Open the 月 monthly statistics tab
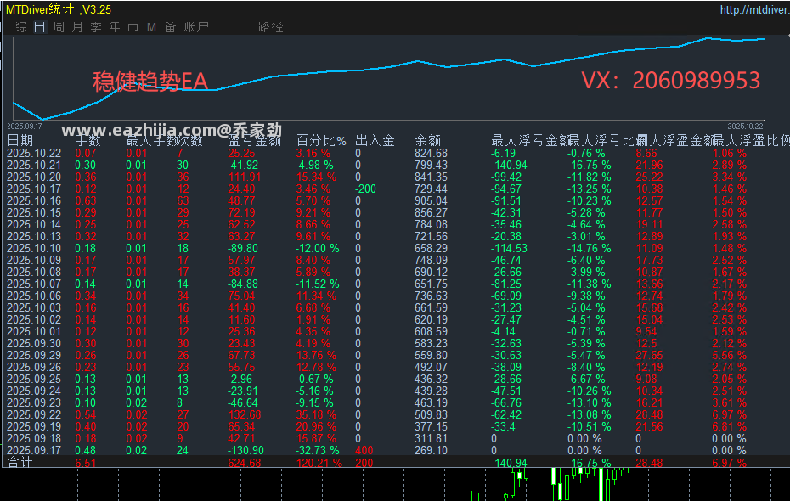The width and height of the screenshot is (790, 501). 77,27
